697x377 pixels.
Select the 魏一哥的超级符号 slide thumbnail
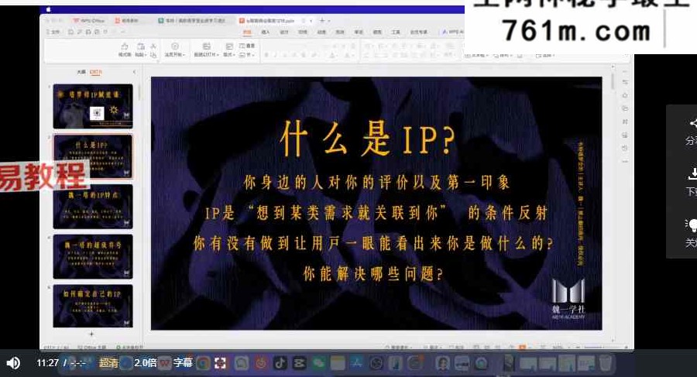[x=93, y=256]
